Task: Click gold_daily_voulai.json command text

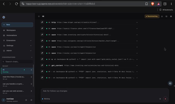Action: tap(94, 59)
